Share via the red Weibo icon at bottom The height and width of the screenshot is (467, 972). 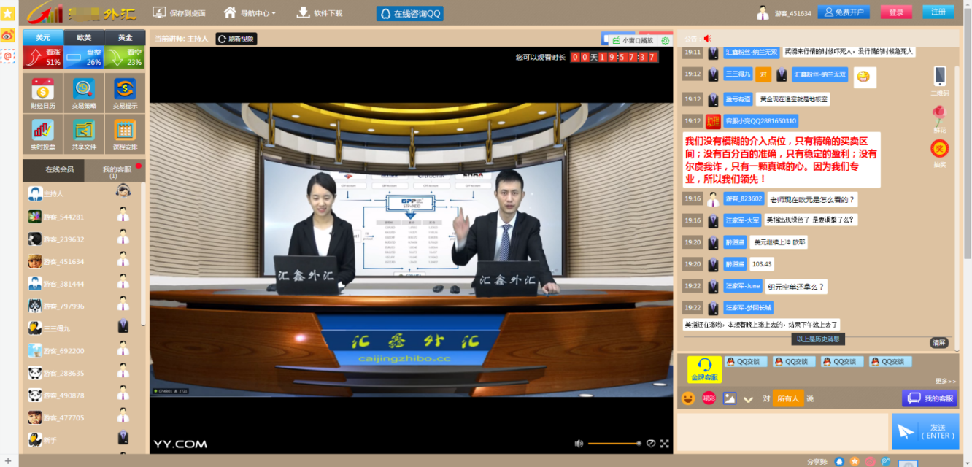(870, 461)
